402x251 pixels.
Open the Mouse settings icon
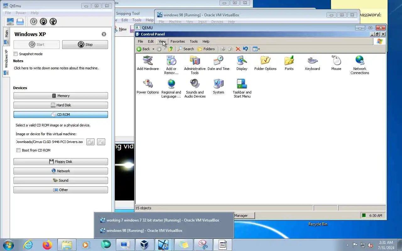336,63
